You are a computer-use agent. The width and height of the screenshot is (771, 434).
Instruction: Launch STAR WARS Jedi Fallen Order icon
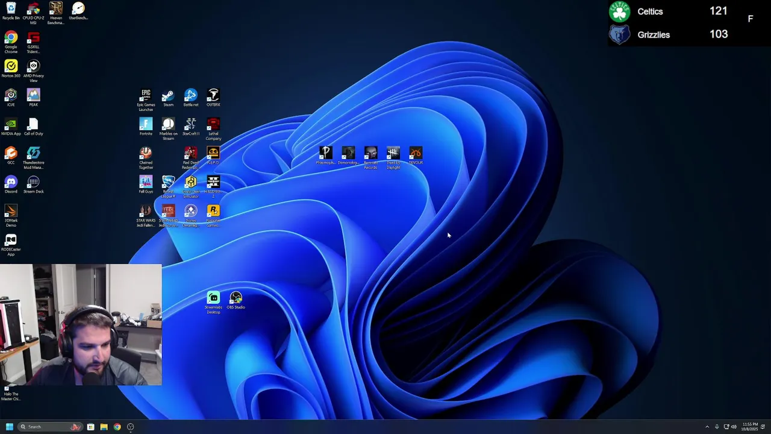pyautogui.click(x=146, y=216)
